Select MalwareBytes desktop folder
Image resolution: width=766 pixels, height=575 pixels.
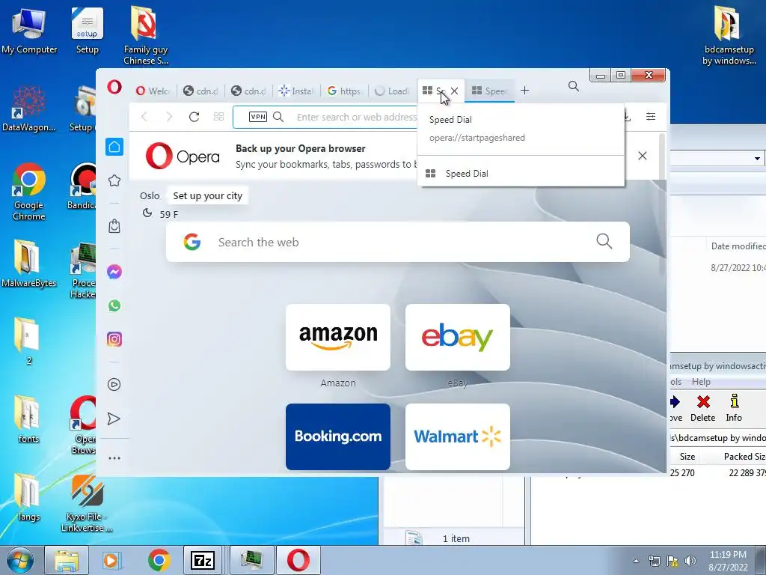[x=29, y=264]
